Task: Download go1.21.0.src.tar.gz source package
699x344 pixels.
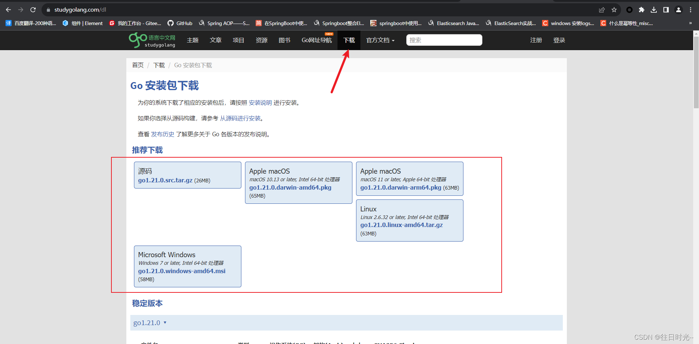Action: click(165, 180)
